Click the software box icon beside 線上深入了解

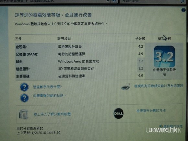pyautogui.click(x=23, y=114)
